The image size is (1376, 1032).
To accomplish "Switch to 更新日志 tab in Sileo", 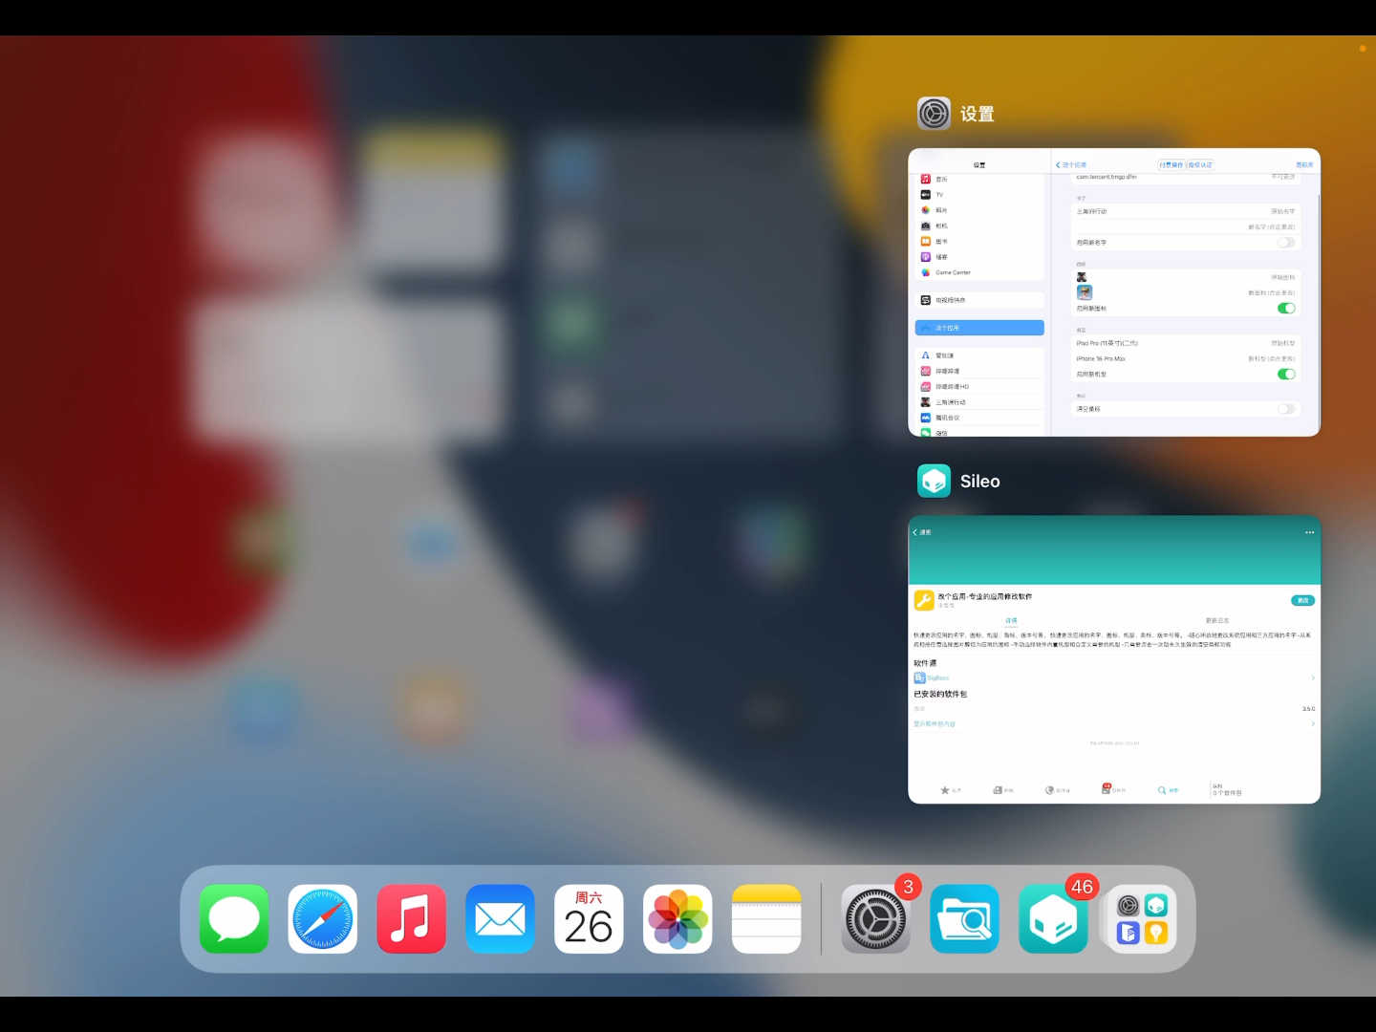I will click(x=1217, y=621).
